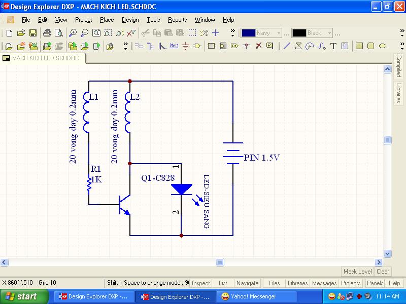Select the Place Line drawing tool
The image size is (406, 304).
(287, 46)
